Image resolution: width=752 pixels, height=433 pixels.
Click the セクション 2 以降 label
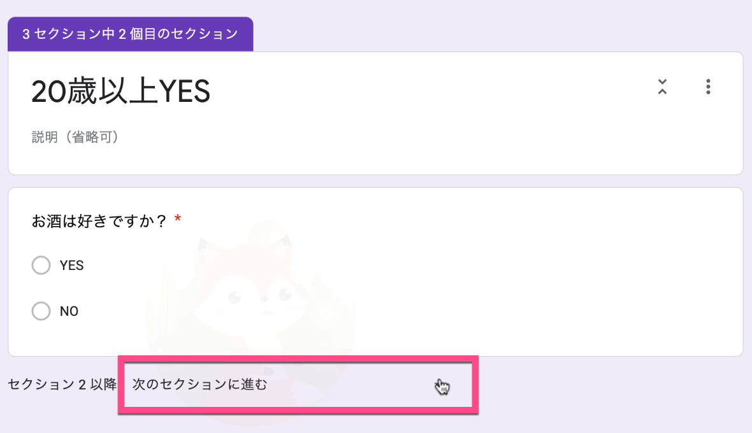[x=62, y=384]
